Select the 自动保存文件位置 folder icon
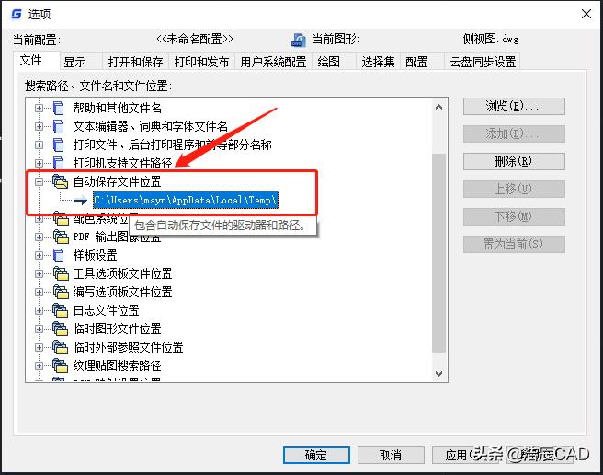The image size is (603, 475). pyautogui.click(x=61, y=181)
